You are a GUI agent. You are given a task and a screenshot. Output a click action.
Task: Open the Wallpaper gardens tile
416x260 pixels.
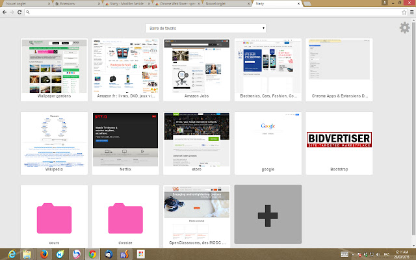[x=54, y=70]
